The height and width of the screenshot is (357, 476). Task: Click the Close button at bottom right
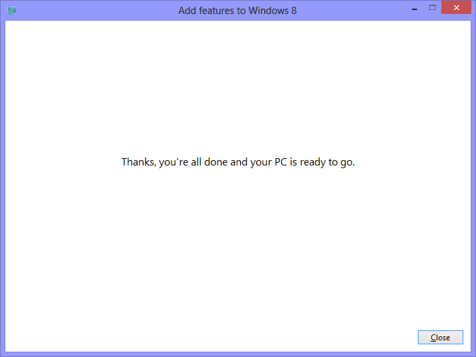[440, 337]
